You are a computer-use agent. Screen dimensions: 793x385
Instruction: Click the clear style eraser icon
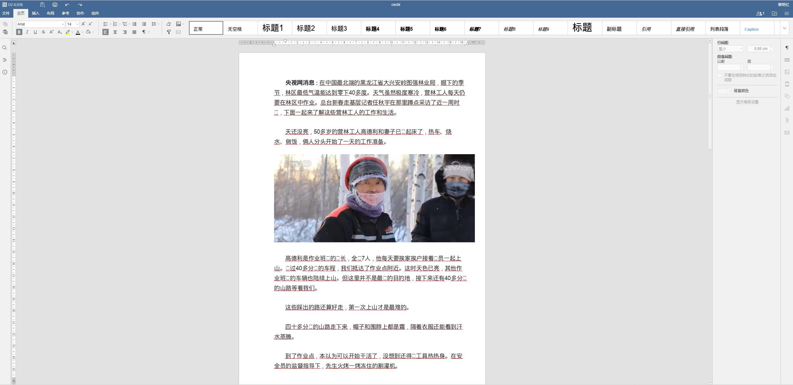pyautogui.click(x=169, y=24)
